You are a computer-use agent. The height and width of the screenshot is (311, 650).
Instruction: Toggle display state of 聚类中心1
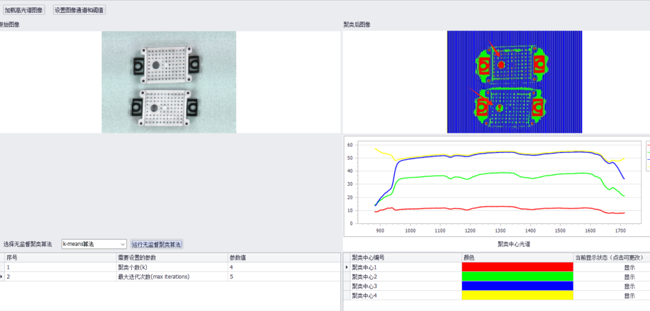pyautogui.click(x=629, y=267)
